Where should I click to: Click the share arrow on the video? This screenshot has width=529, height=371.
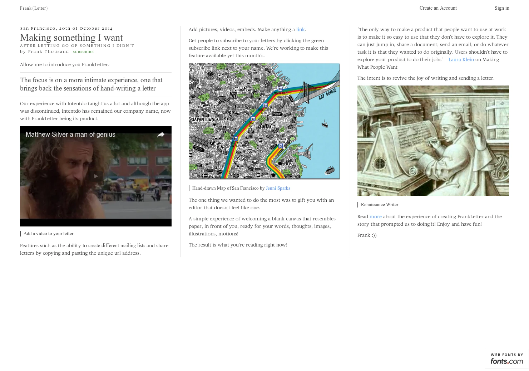pyautogui.click(x=161, y=135)
